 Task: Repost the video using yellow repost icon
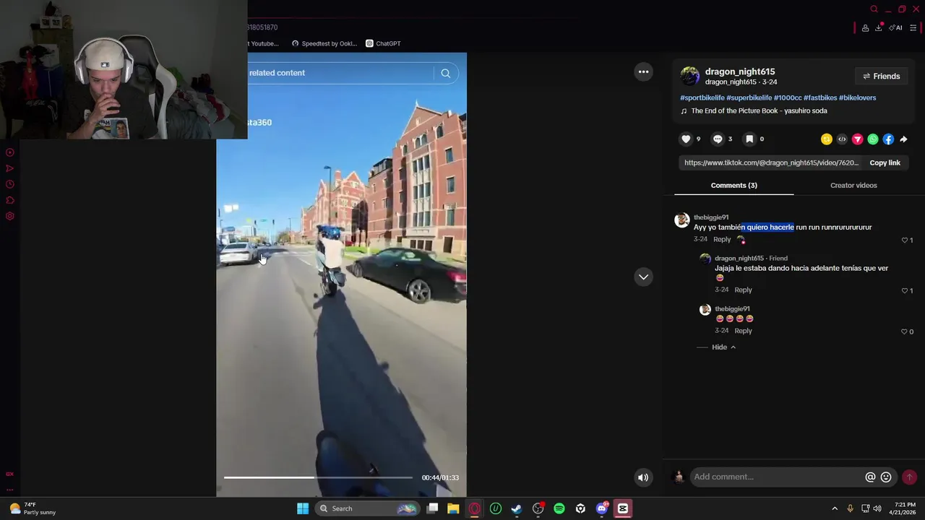click(826, 139)
